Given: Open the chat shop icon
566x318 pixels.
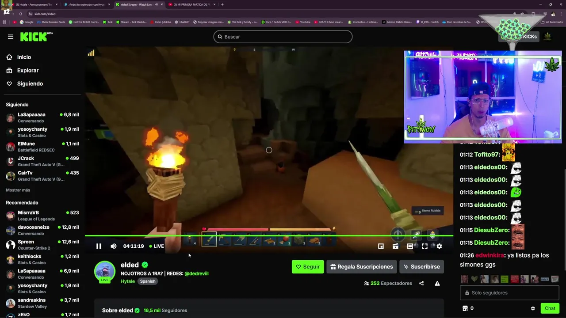Looking at the screenshot, I should click(x=465, y=308).
